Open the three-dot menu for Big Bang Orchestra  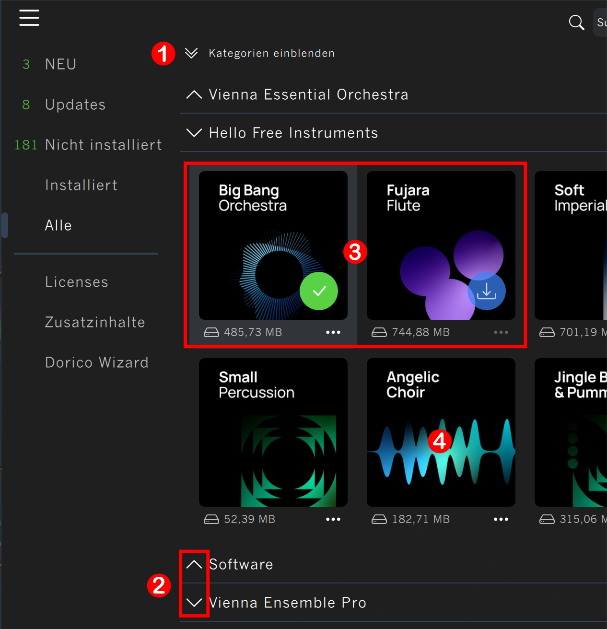coord(333,332)
